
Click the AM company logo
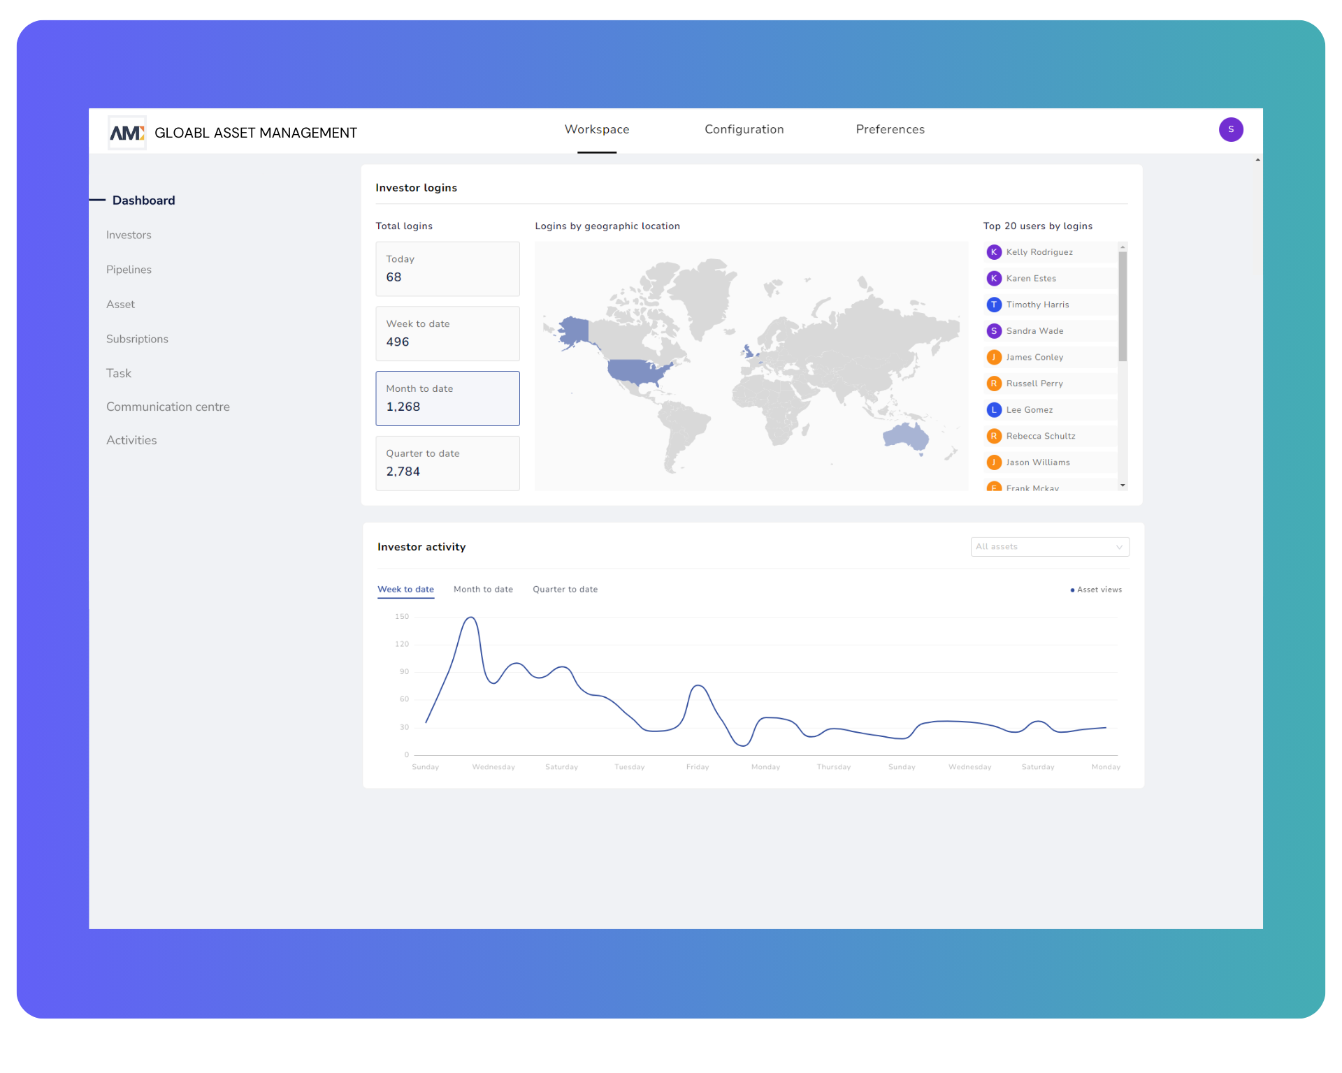(127, 133)
